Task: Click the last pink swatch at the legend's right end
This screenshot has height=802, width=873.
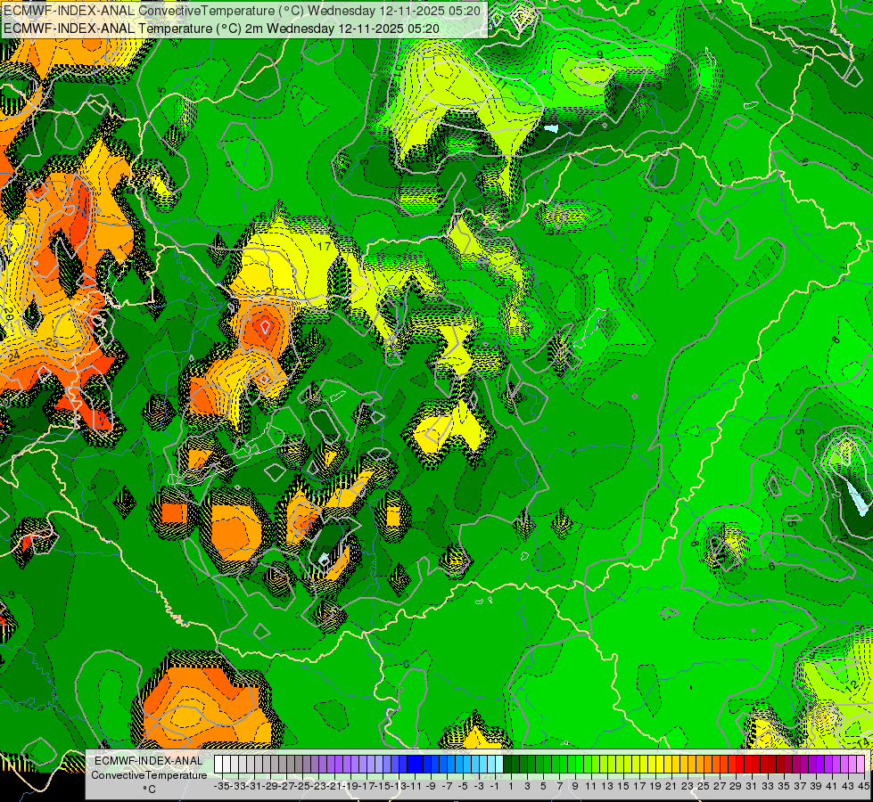Action: point(861,764)
